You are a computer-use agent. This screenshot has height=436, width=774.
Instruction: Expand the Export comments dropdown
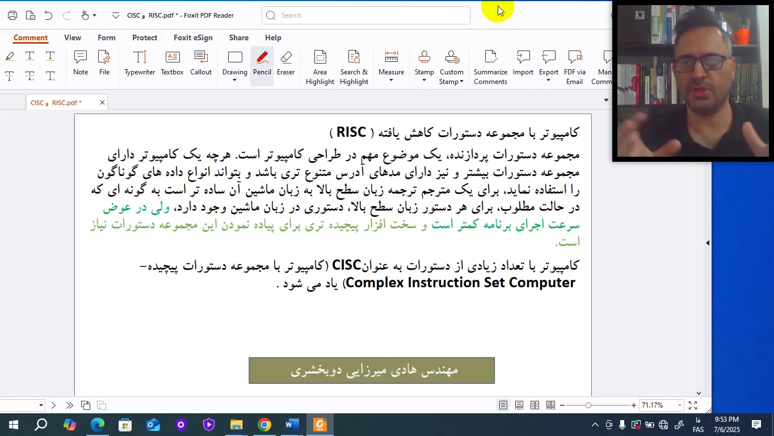coord(548,80)
